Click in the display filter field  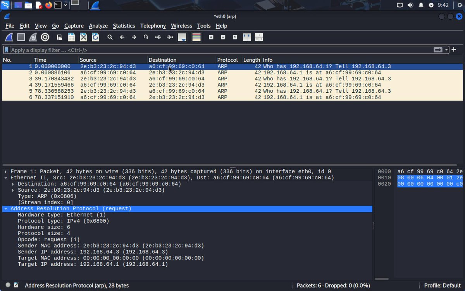[x=221, y=50]
